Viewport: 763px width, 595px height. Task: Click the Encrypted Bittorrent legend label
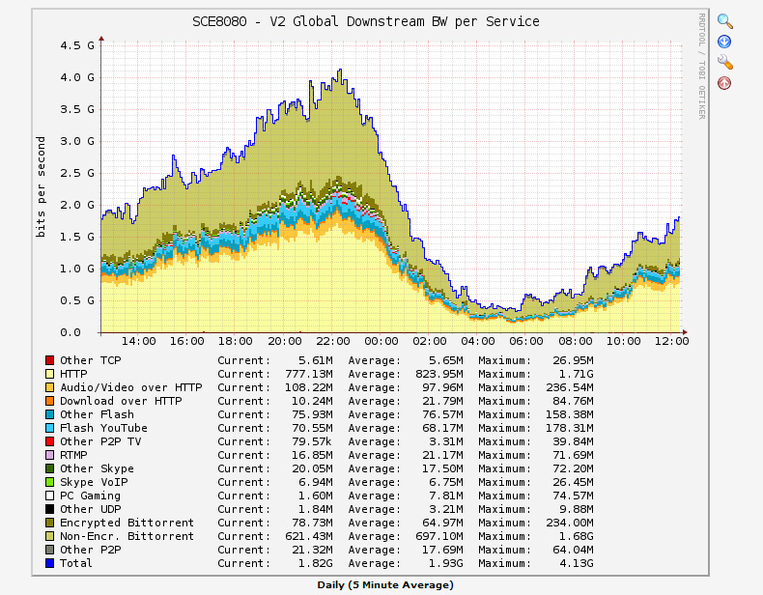pyautogui.click(x=127, y=523)
